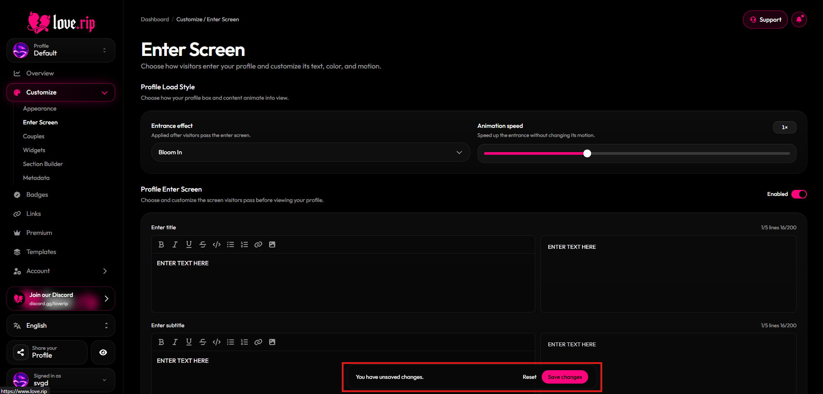
Task: Go to Appearance settings
Action: (39, 108)
